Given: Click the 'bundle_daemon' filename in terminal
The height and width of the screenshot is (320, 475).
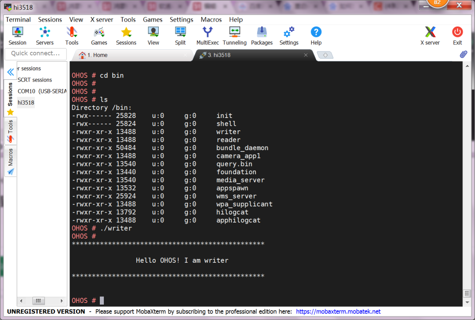Looking at the screenshot, I should tap(242, 148).
